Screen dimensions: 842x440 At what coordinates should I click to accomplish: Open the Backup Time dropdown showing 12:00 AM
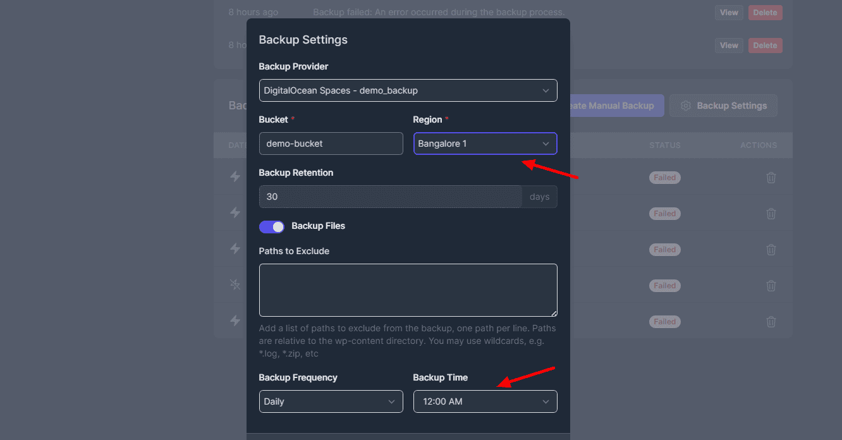(x=485, y=401)
